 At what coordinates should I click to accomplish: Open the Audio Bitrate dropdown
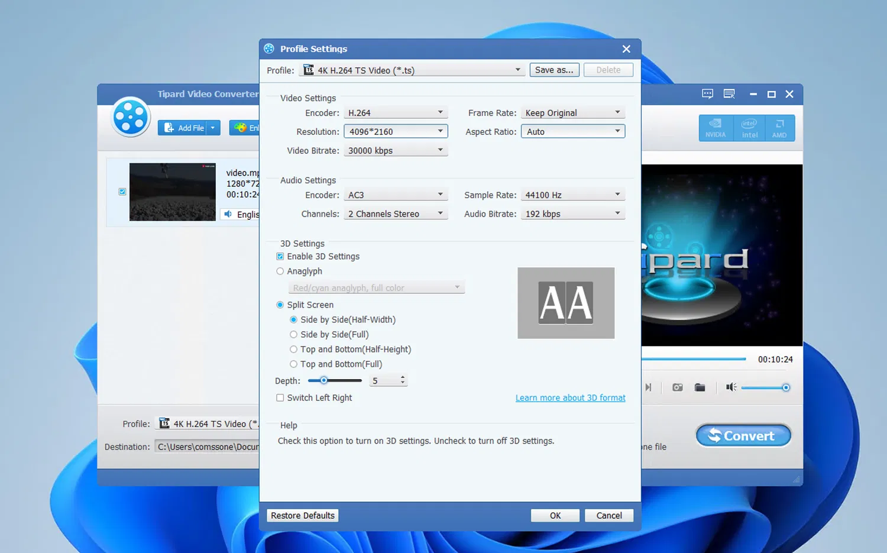[572, 214]
